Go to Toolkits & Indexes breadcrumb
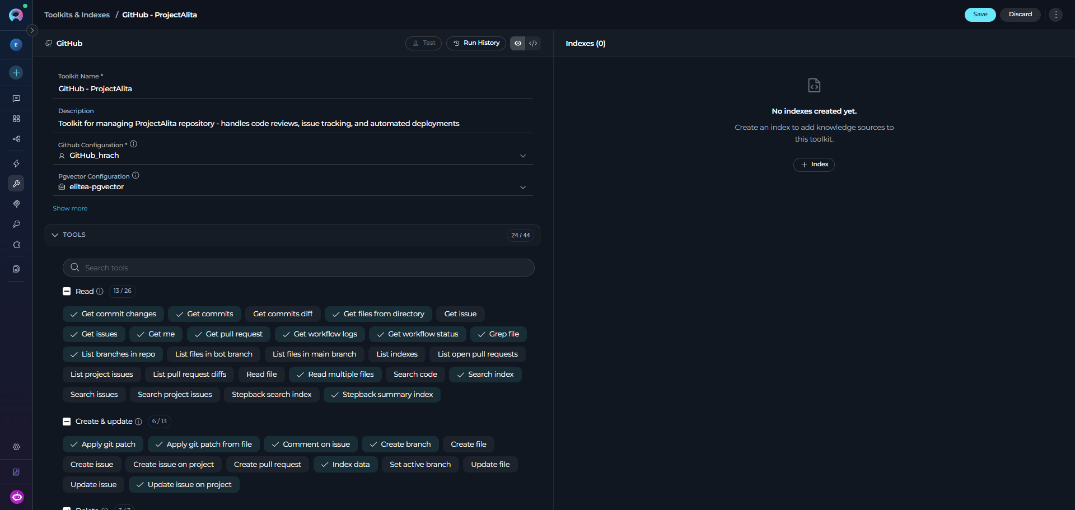The image size is (1075, 510). tap(77, 15)
